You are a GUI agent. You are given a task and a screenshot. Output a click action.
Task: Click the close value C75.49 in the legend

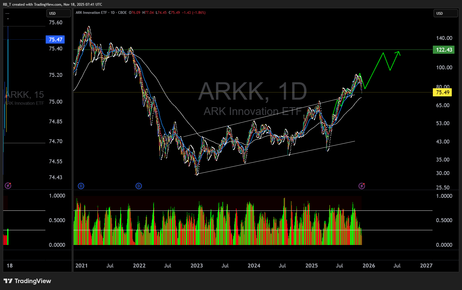(174, 13)
